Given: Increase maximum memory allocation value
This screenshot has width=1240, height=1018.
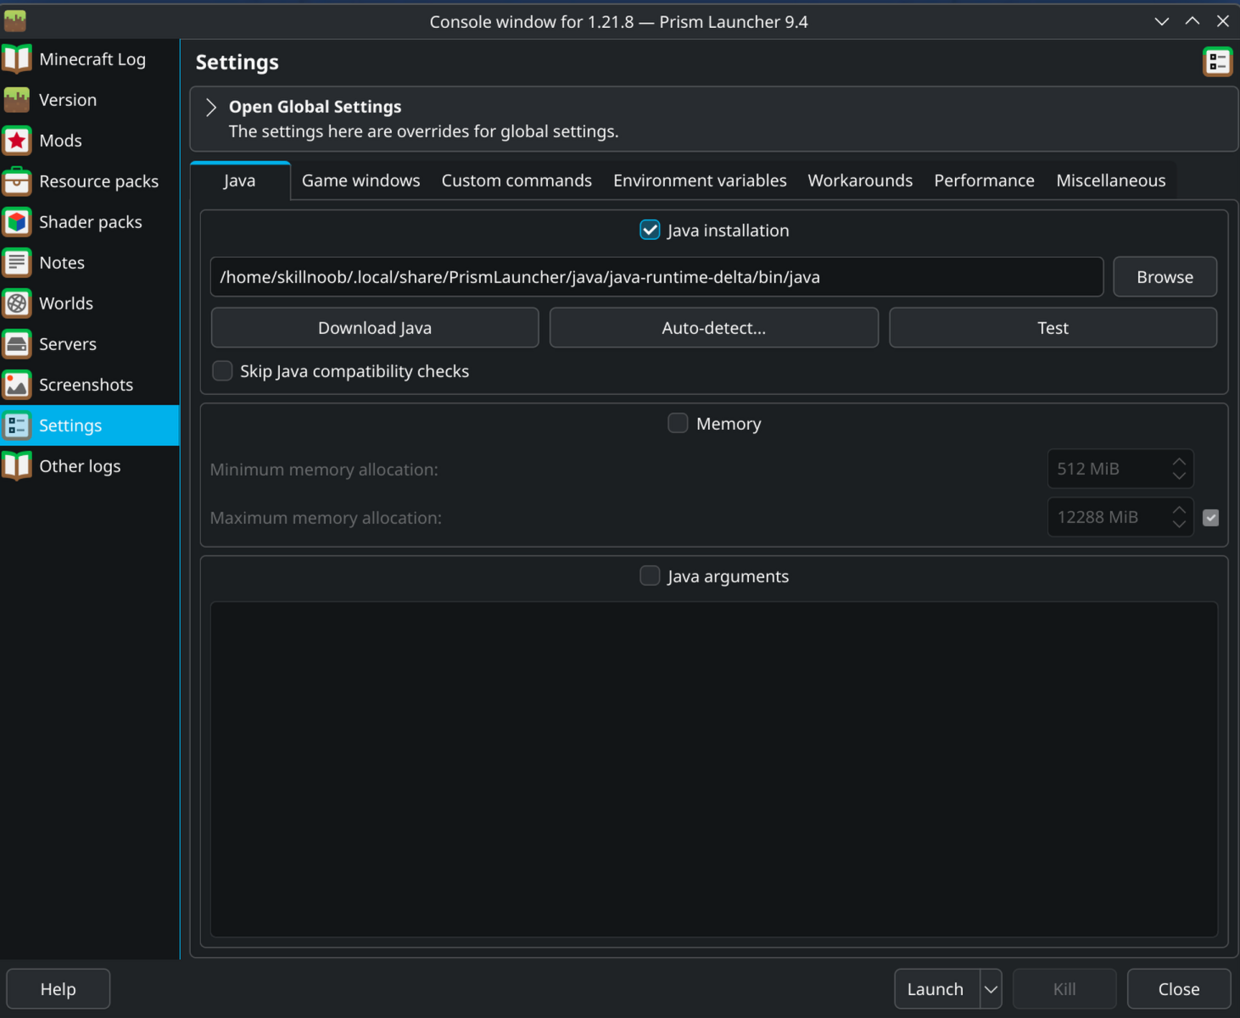Looking at the screenshot, I should coord(1179,509).
